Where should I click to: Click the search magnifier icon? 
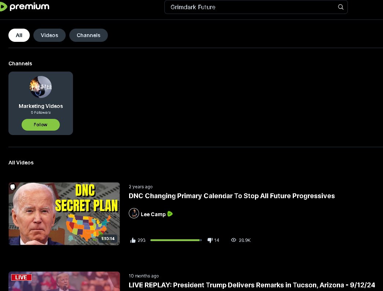(340, 7)
